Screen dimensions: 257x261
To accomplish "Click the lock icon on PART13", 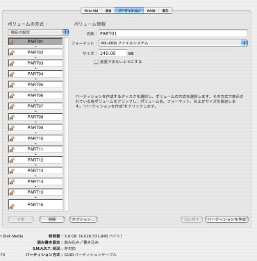I will click(12, 171).
